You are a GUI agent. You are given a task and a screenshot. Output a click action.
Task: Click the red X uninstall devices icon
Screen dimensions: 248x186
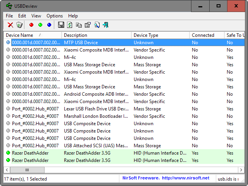pyautogui.click(x=10, y=25)
